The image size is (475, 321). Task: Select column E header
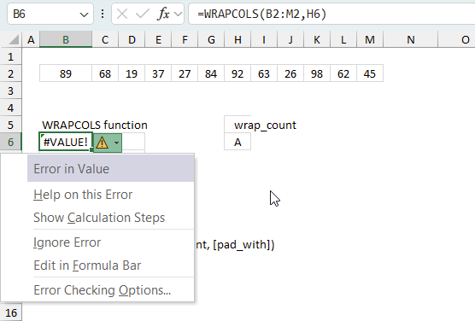[158, 39]
